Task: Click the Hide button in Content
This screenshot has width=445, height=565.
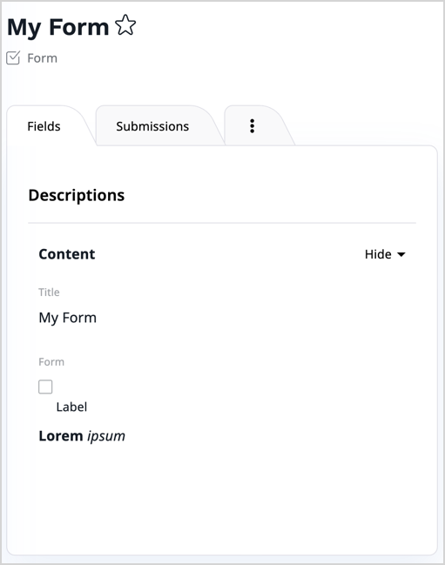Action: (385, 254)
